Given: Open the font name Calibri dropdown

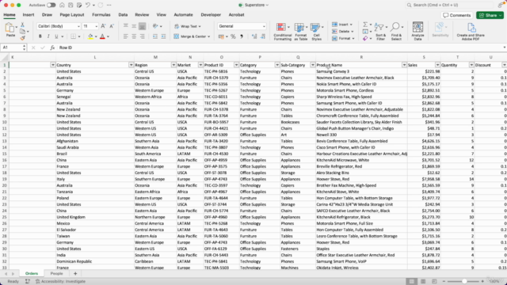Looking at the screenshot, I should (78, 26).
